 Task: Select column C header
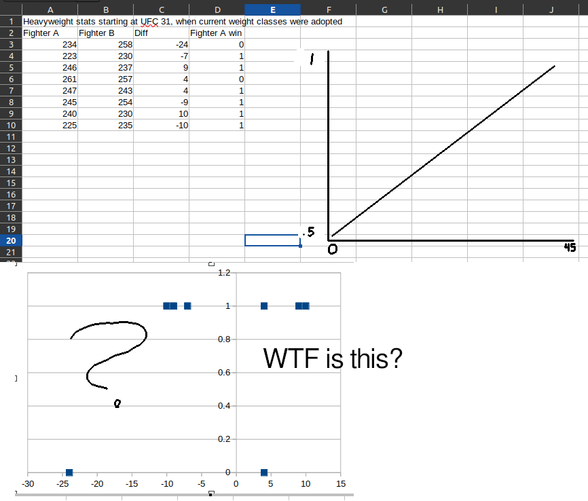tap(161, 10)
